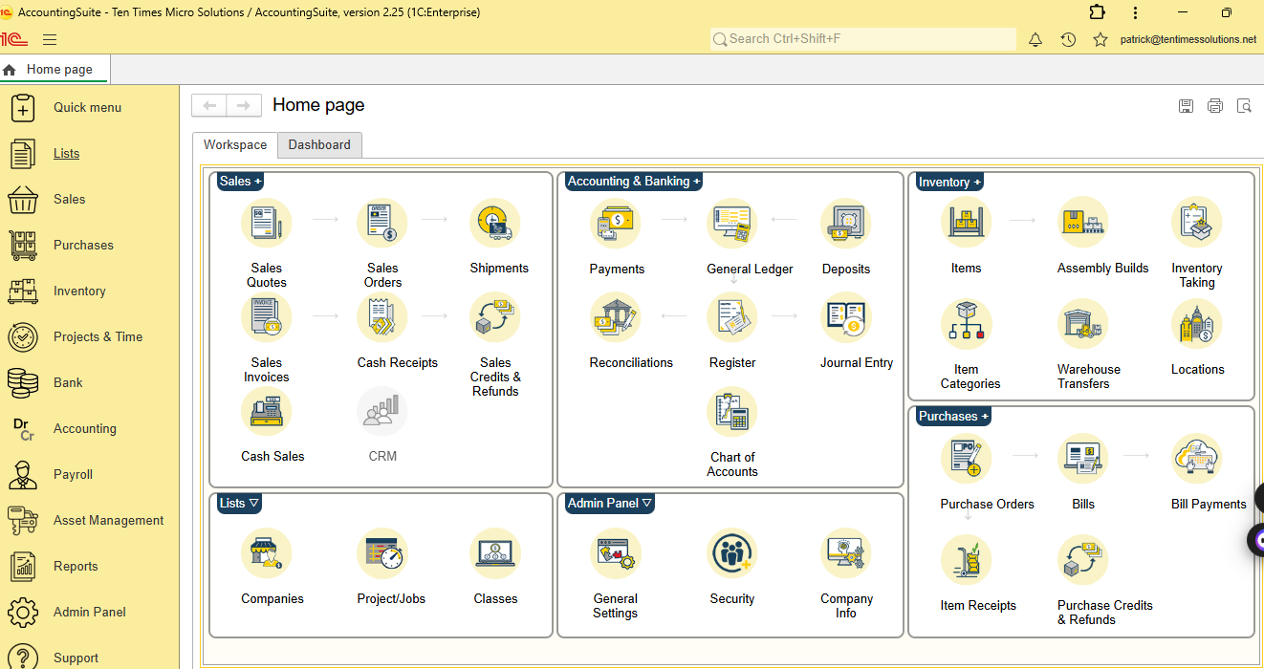Open the Chart of Accounts icon
Viewport: 1264px width, 669px height.
click(732, 412)
